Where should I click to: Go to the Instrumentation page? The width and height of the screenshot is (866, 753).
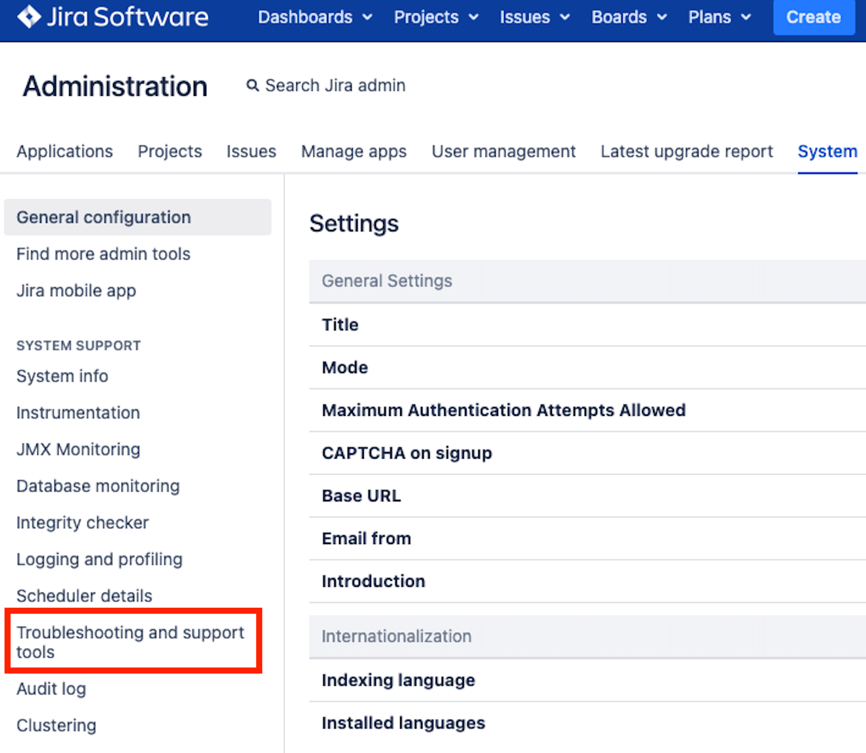click(x=78, y=413)
